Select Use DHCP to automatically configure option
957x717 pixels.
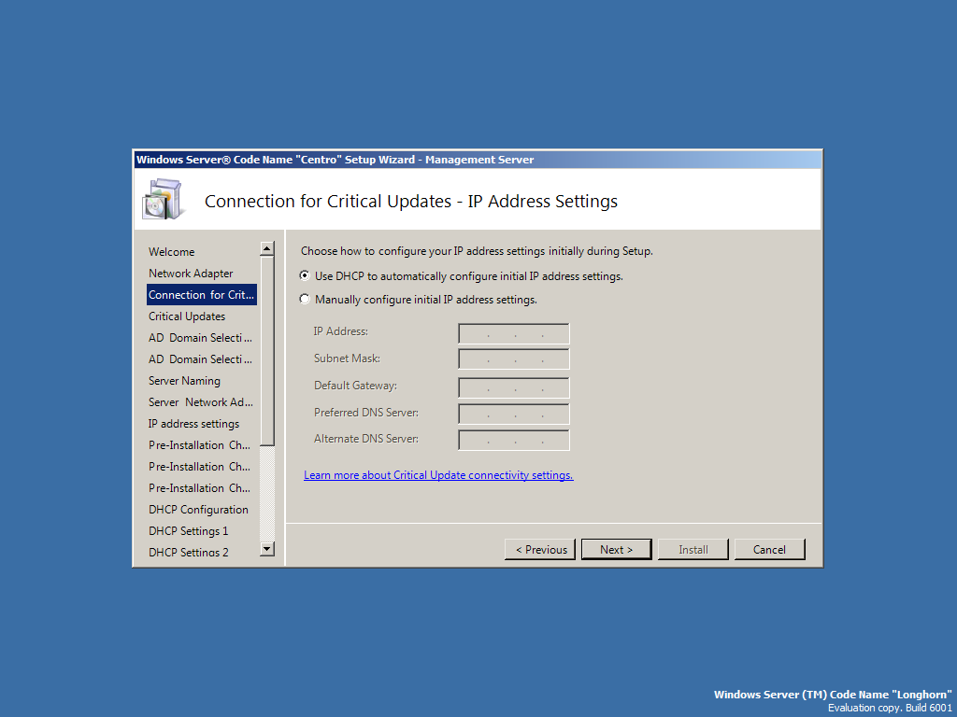(462, 276)
